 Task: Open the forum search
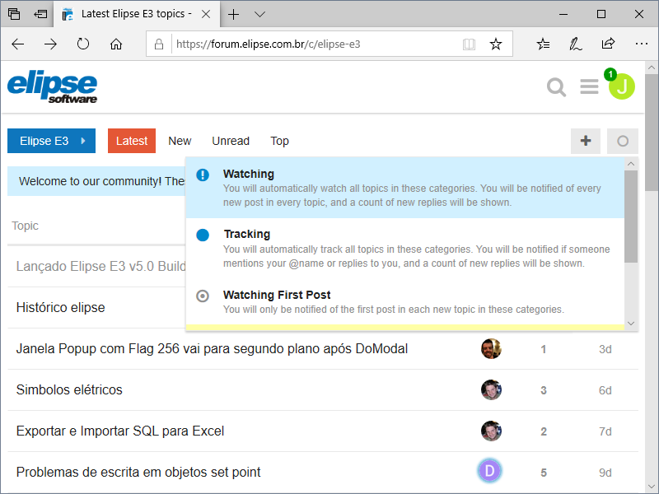(556, 86)
